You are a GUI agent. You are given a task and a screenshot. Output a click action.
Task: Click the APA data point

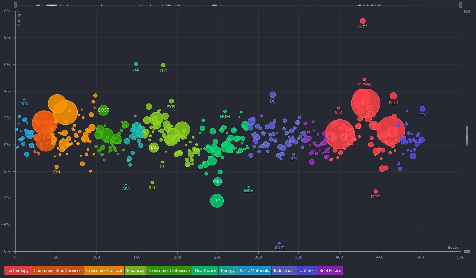click(126, 185)
